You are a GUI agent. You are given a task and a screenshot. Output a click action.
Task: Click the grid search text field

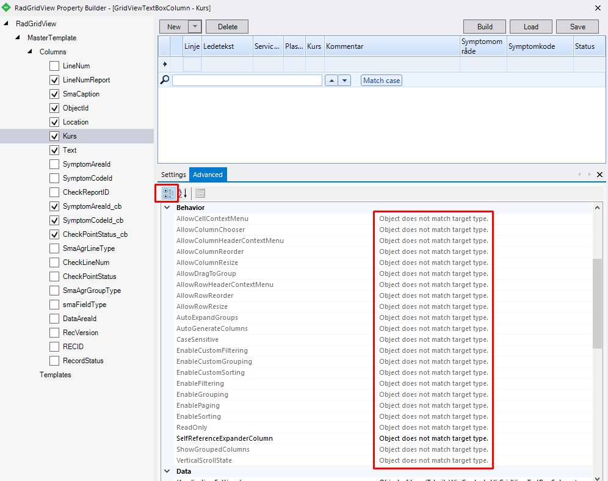pyautogui.click(x=247, y=80)
